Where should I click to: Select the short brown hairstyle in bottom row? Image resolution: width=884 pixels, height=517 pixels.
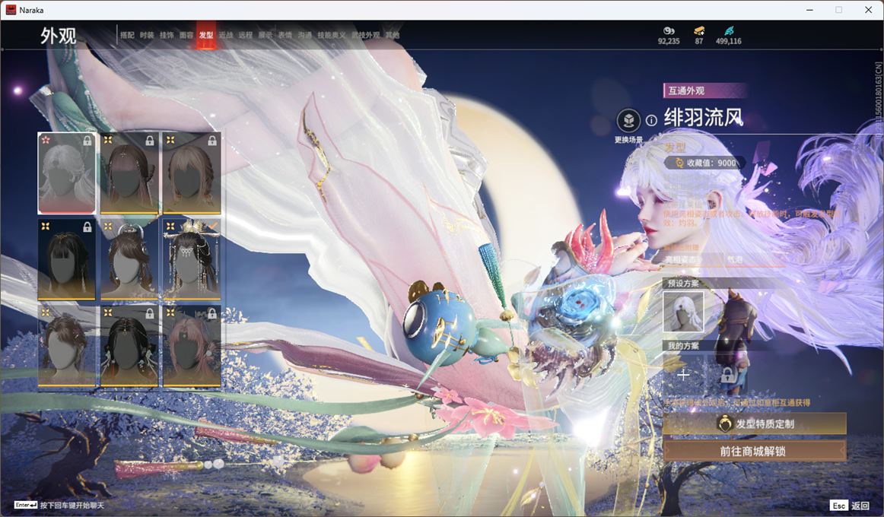click(x=66, y=345)
